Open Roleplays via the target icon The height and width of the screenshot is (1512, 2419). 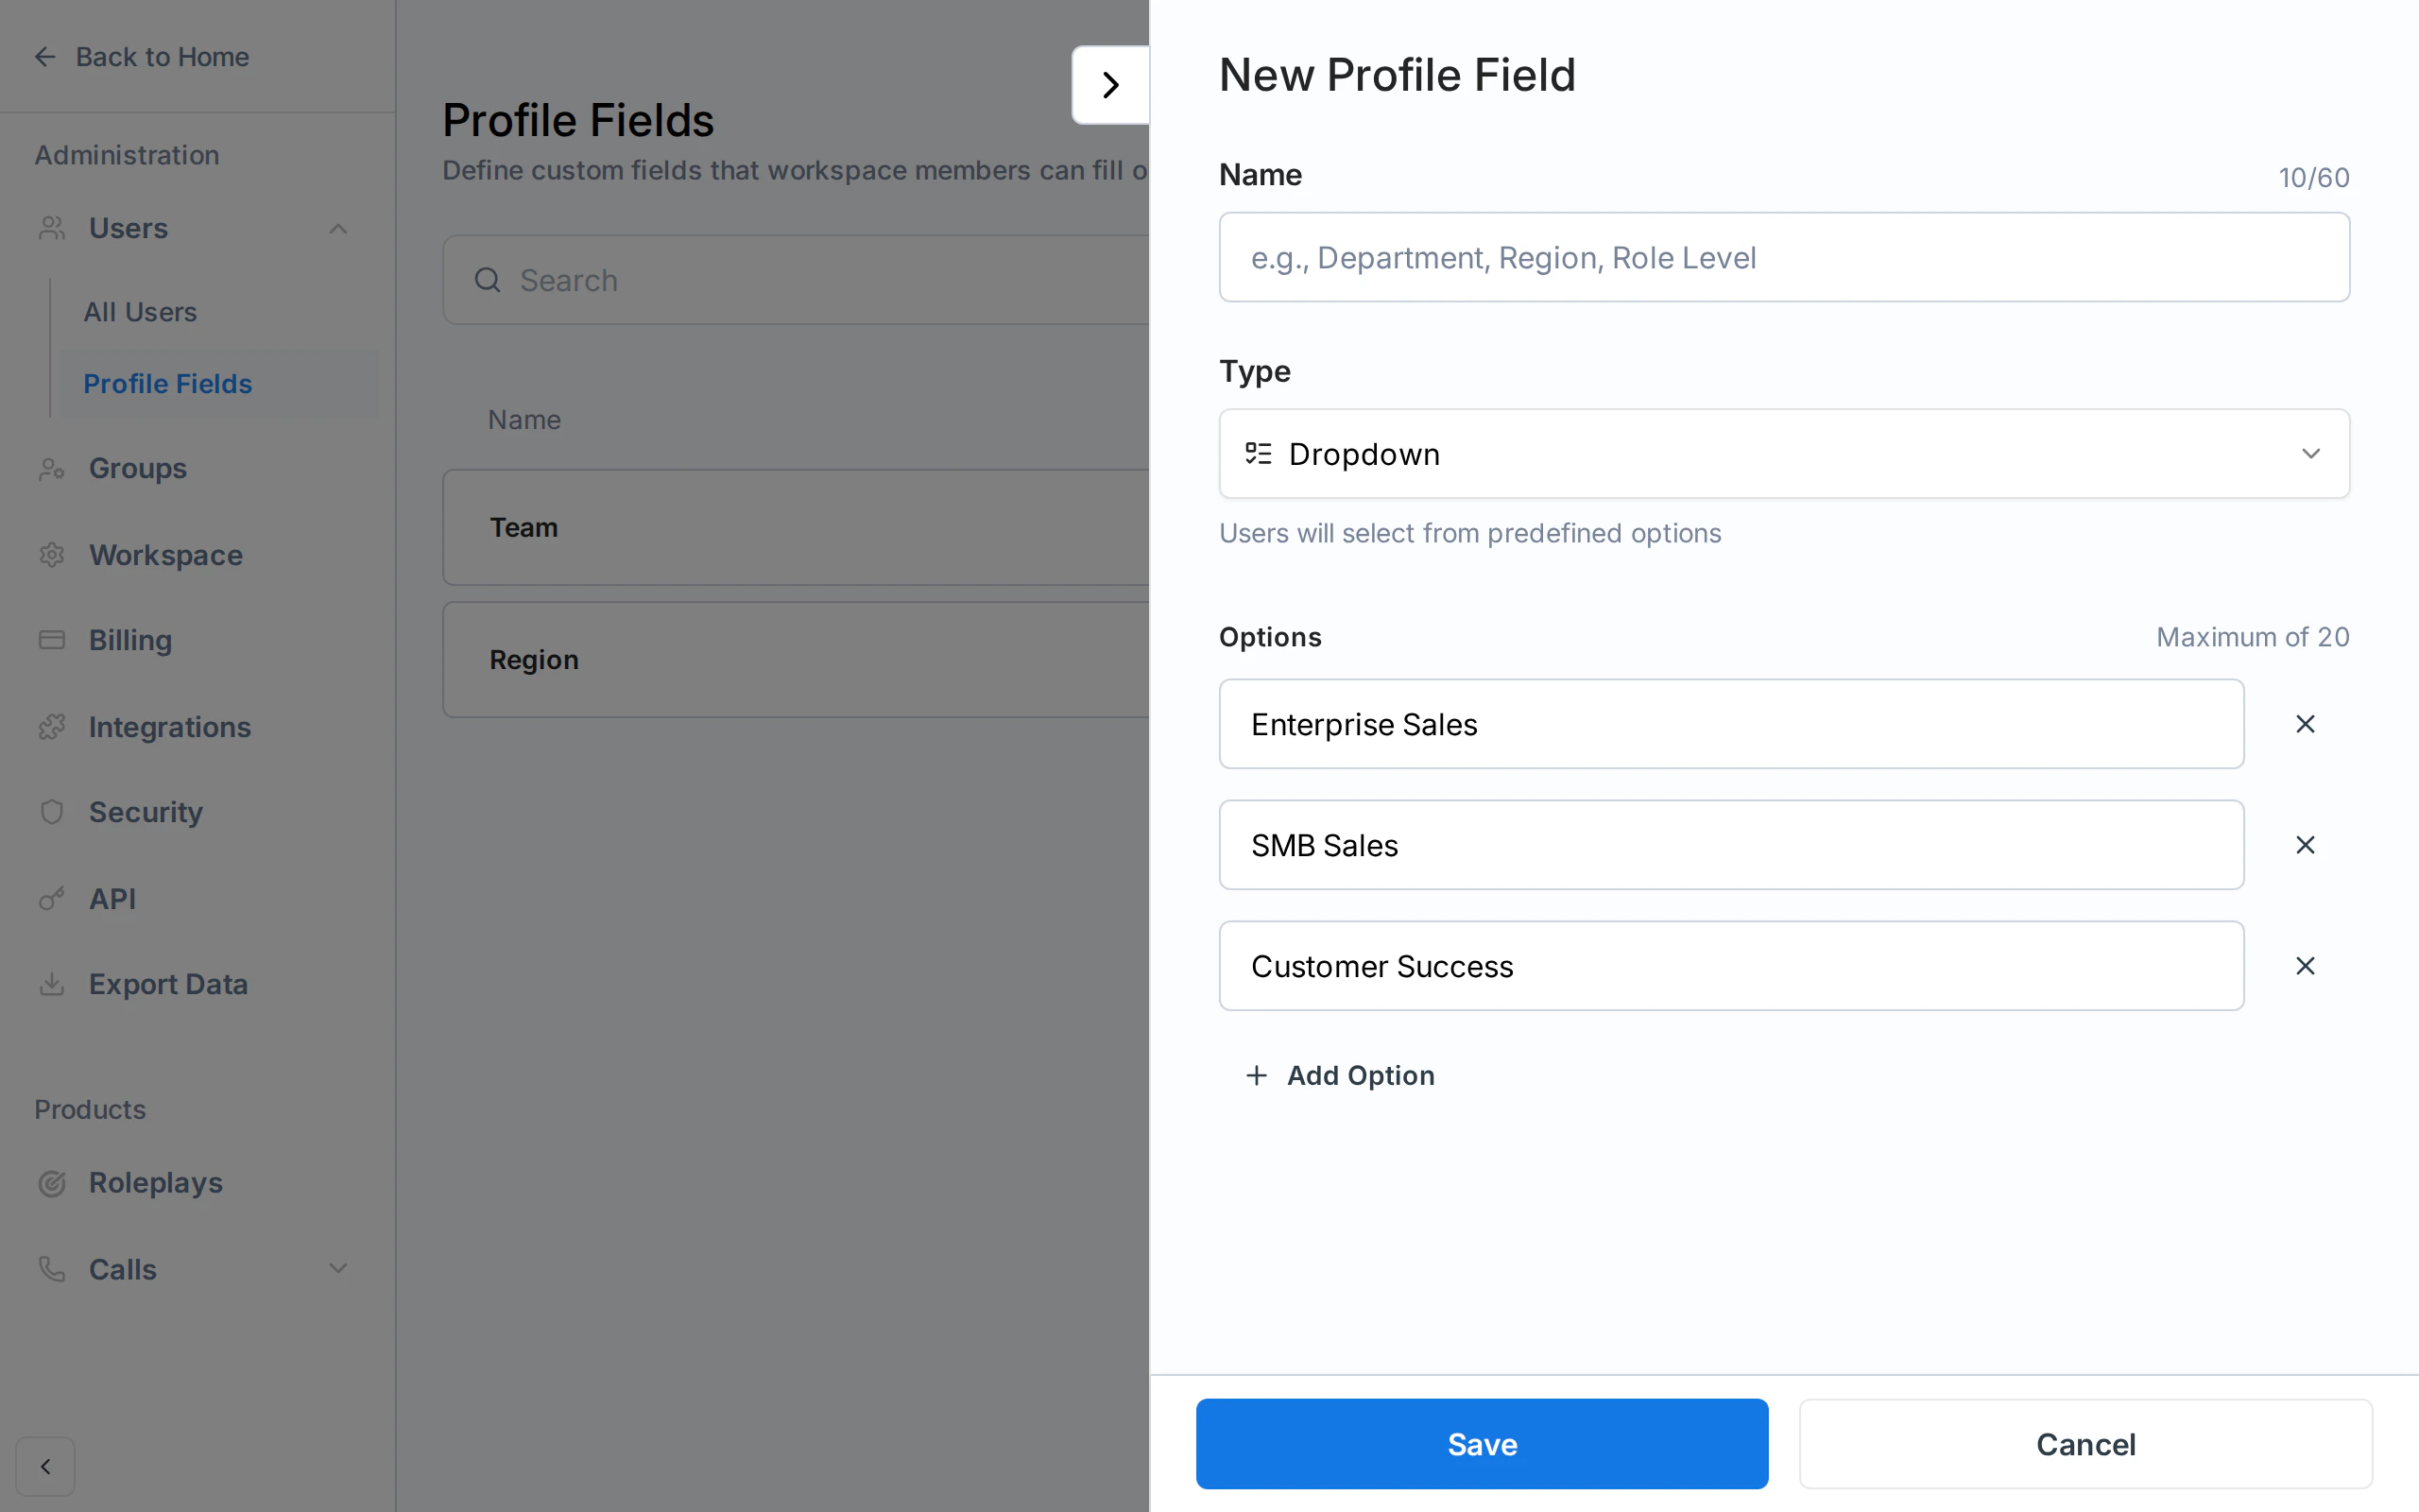click(51, 1183)
